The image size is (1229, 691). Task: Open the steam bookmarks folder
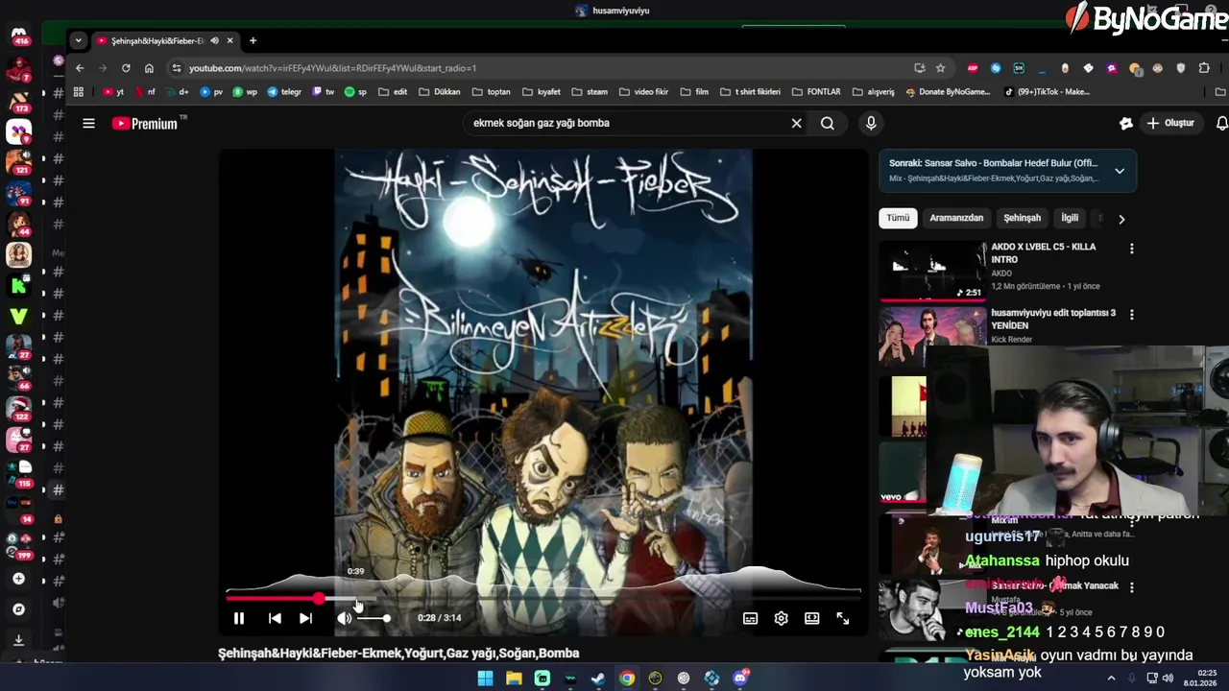590,92
